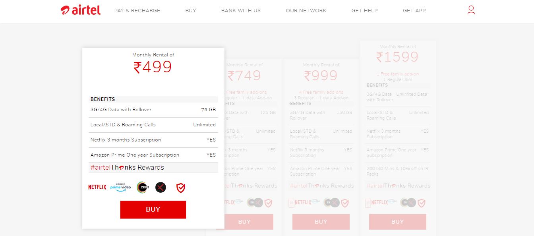Open the Buy menu in navigation
This screenshot has width=534, height=236.
tap(191, 11)
